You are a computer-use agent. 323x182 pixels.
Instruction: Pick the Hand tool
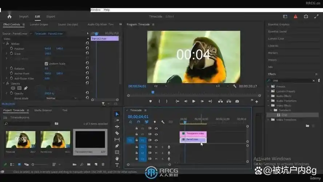point(117,159)
